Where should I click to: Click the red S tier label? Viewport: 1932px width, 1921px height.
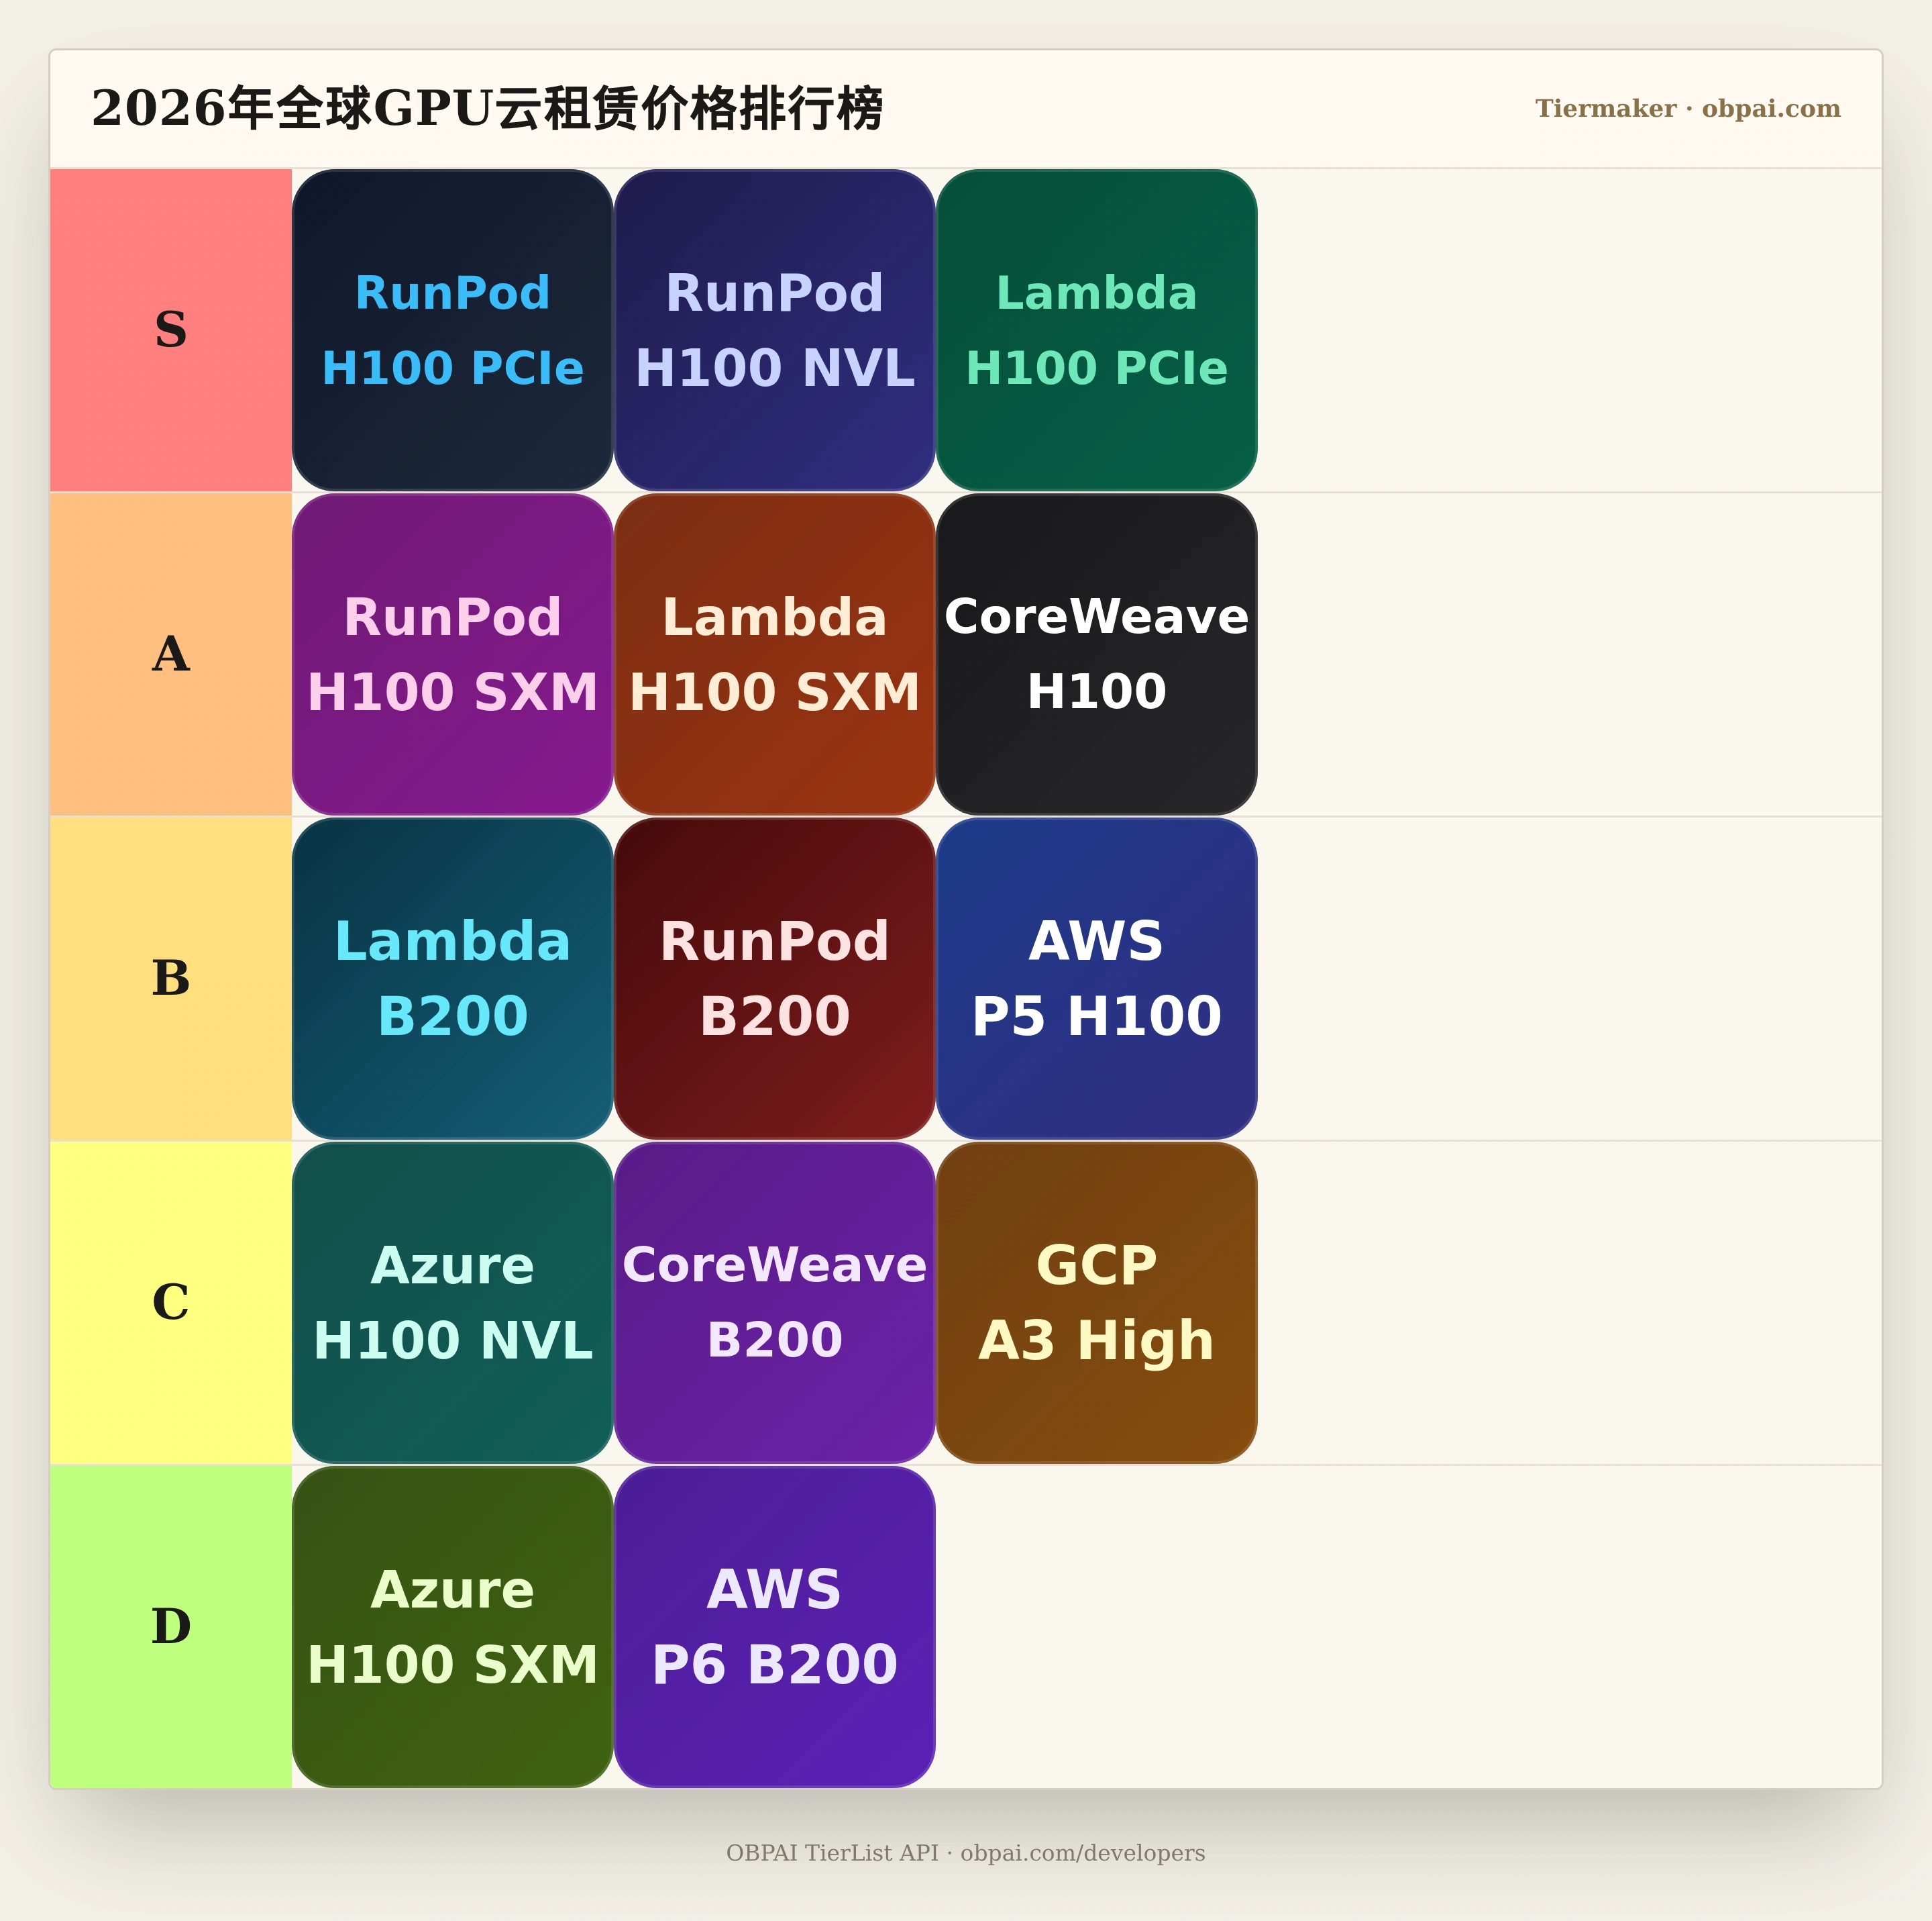tap(171, 330)
